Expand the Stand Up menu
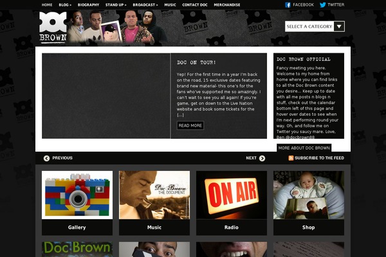 (116, 4)
